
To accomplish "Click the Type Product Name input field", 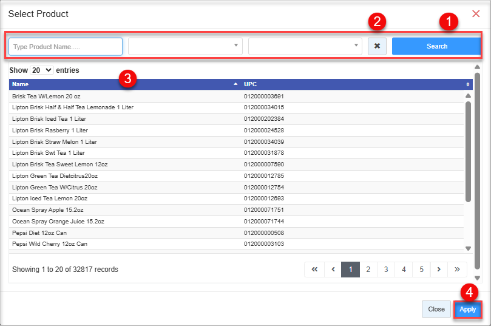I will tap(66, 46).
